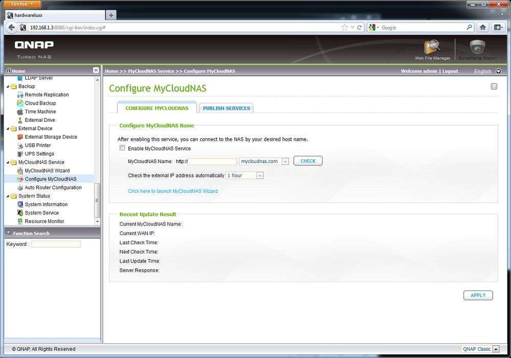This screenshot has height=358, width=511.
Task: Click the Auto Router Configuration icon
Action: point(20,188)
